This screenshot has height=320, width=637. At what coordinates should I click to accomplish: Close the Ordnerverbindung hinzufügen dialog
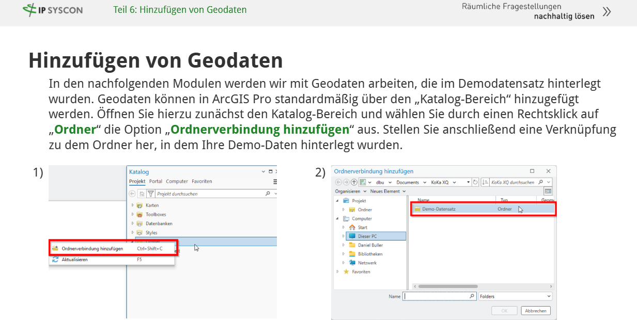pyautogui.click(x=549, y=171)
